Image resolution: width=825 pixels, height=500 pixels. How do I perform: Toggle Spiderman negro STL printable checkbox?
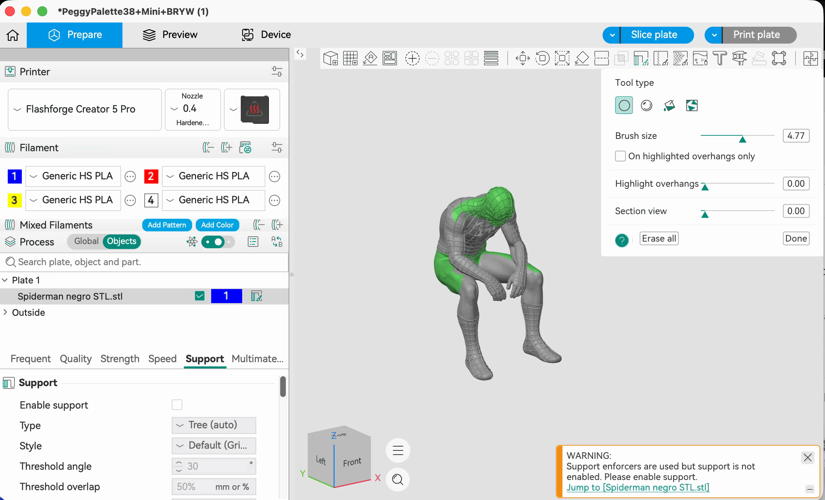200,296
